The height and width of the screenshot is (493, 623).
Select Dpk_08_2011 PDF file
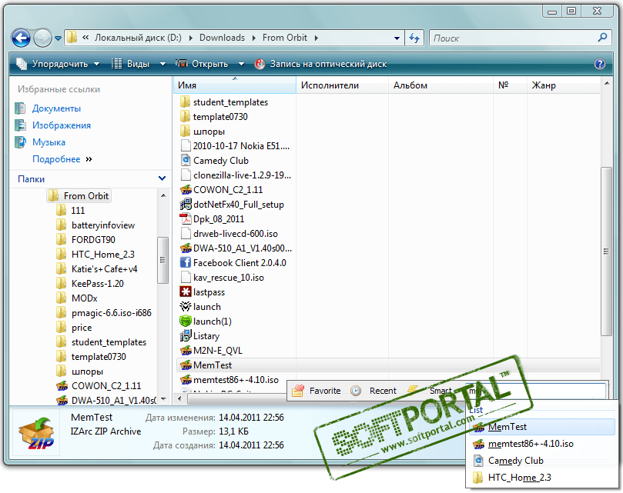pos(219,219)
